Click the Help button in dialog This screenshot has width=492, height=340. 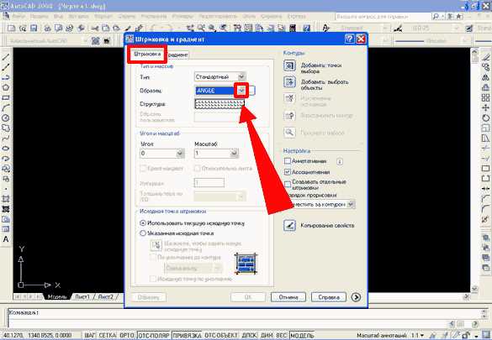(329, 297)
